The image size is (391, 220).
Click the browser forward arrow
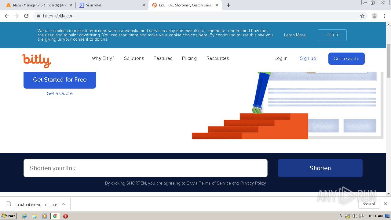point(16,16)
